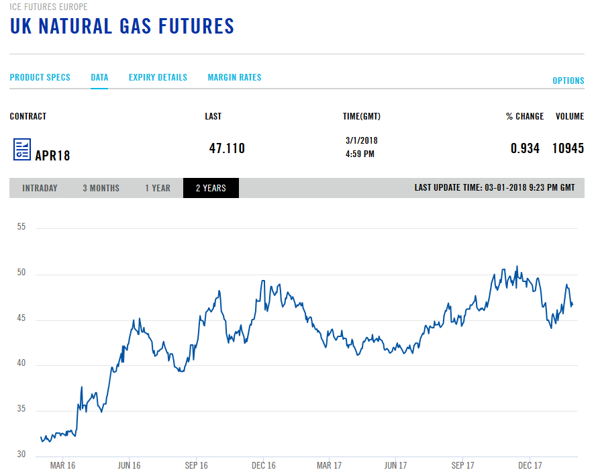
Task: Click the APR18 contract name
Action: pyautogui.click(x=52, y=156)
